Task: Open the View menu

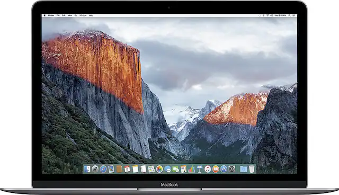Action: tap(70, 15)
